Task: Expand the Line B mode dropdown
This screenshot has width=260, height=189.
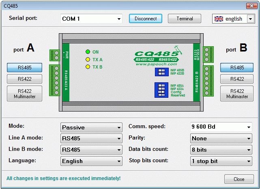Action: (x=91, y=150)
